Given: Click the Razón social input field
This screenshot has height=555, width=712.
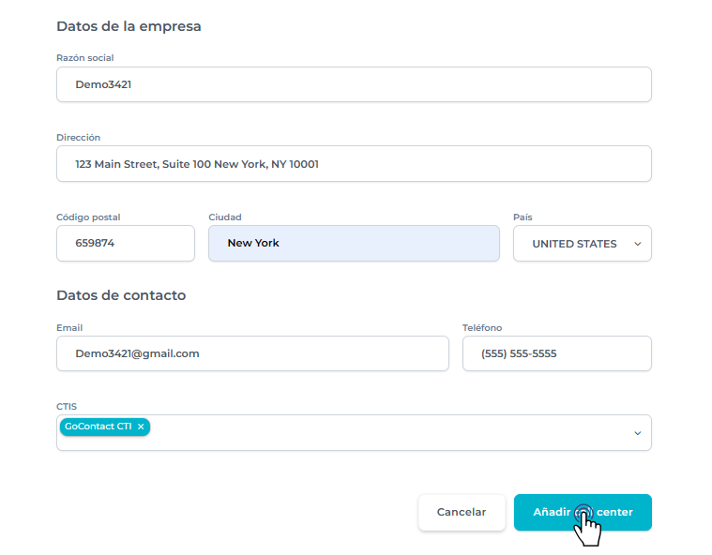Looking at the screenshot, I should pos(354,84).
